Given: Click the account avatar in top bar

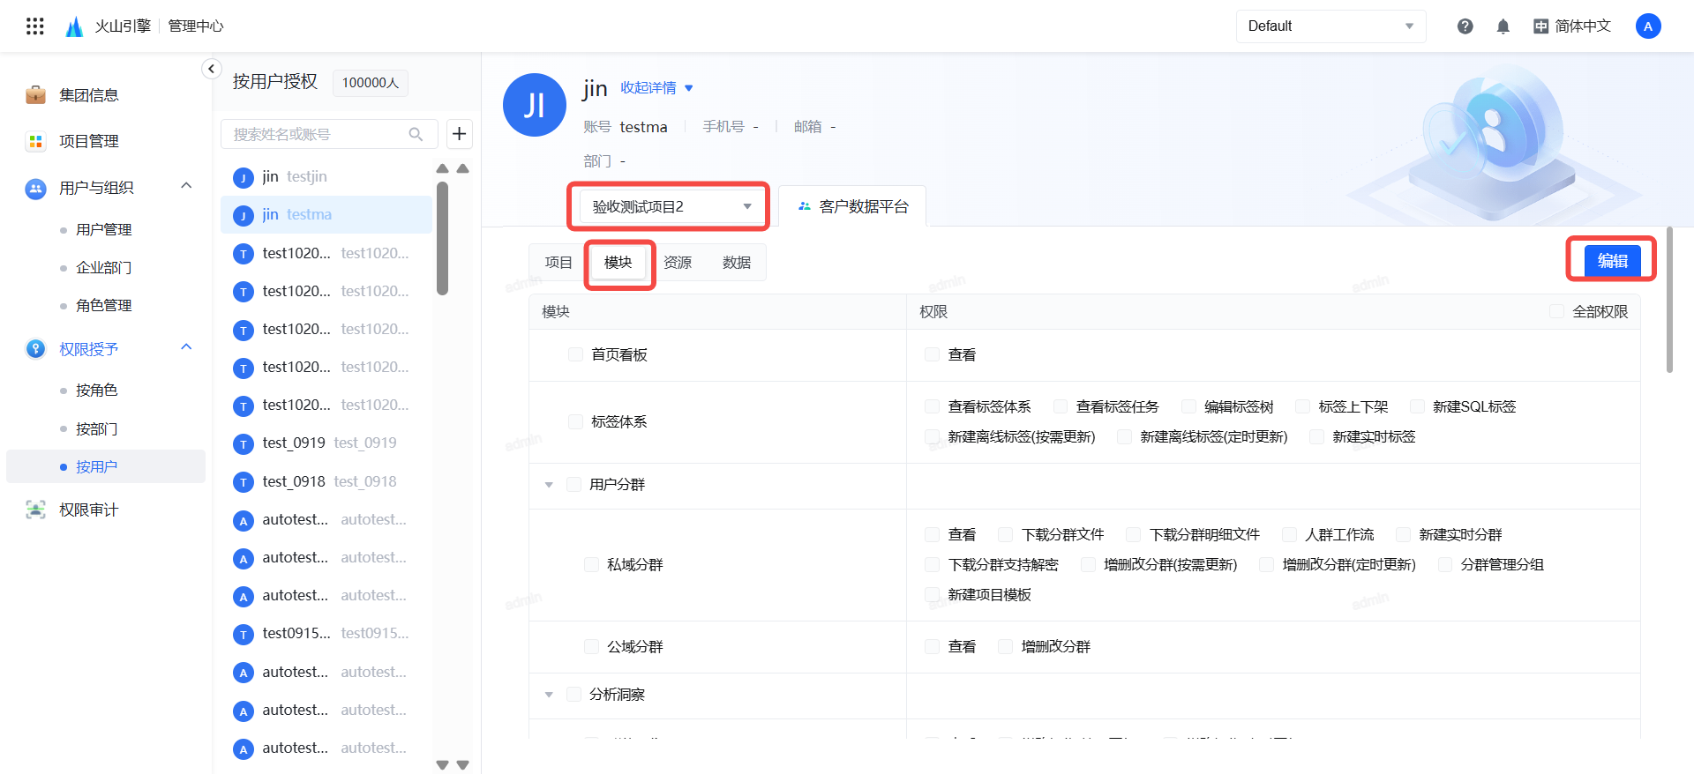Looking at the screenshot, I should [x=1647, y=26].
